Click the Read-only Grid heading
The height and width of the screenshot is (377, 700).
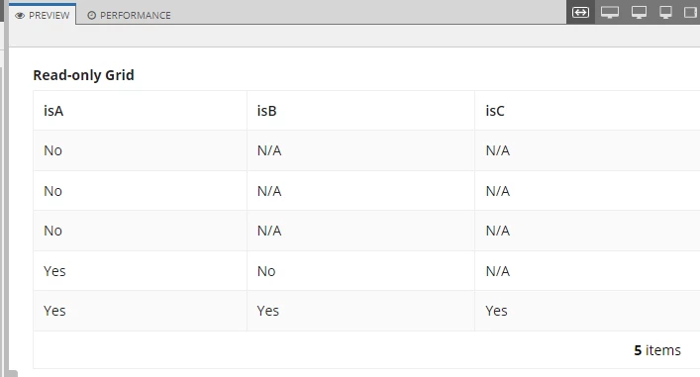(83, 75)
